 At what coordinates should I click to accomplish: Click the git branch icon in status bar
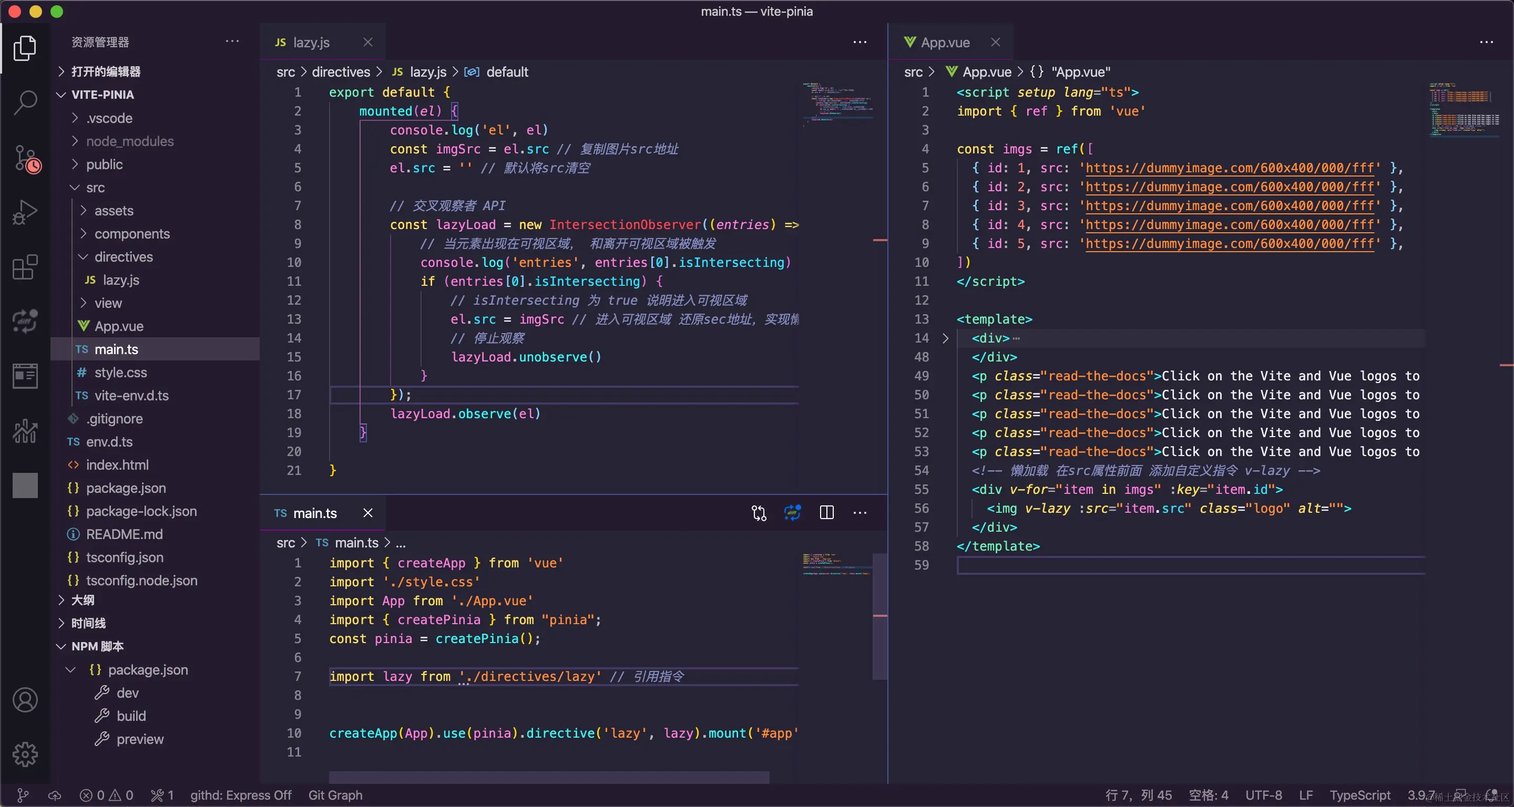coord(22,795)
